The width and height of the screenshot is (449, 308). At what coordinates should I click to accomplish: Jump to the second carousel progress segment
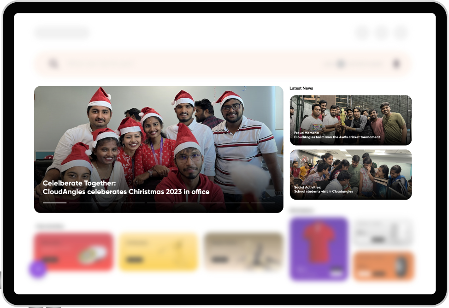coord(81,203)
